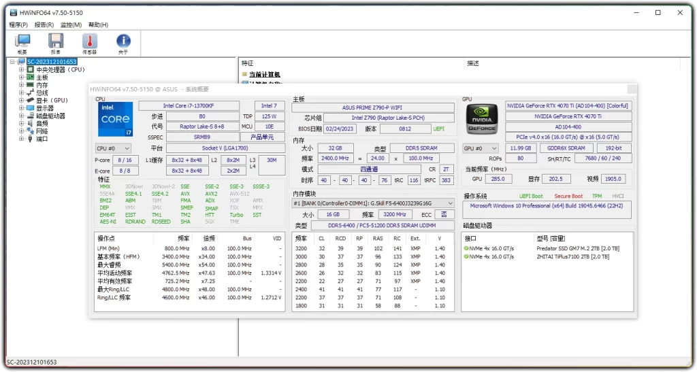Open the CPU #0 selector dropdown
The image size is (697, 372).
[x=113, y=148]
